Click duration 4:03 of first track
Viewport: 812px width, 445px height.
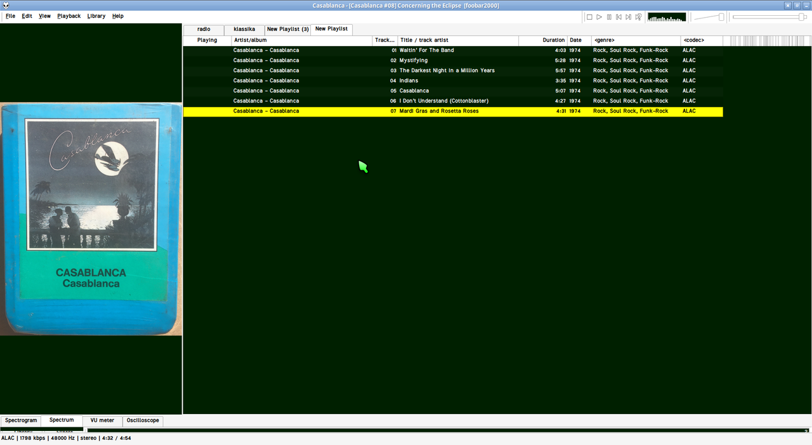tap(560, 51)
